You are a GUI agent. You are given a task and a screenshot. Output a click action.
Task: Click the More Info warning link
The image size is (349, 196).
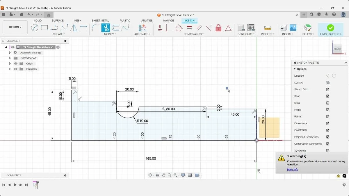pyautogui.click(x=292, y=170)
